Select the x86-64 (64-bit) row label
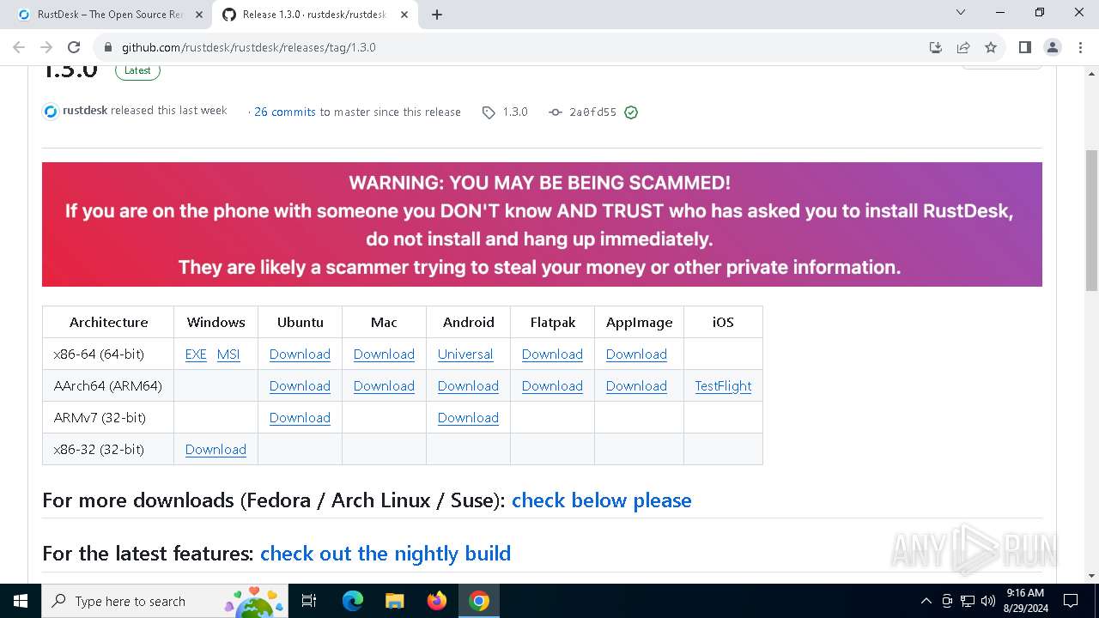 [x=99, y=354]
